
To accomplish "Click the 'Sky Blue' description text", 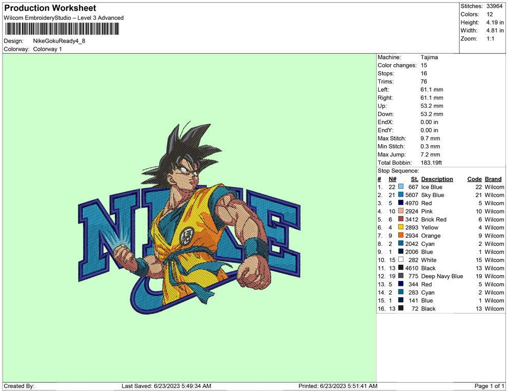I will coord(433,195).
